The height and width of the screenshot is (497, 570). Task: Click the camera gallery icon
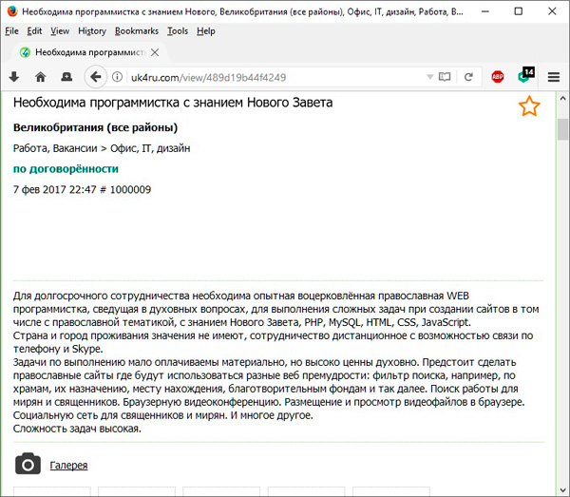(28, 464)
